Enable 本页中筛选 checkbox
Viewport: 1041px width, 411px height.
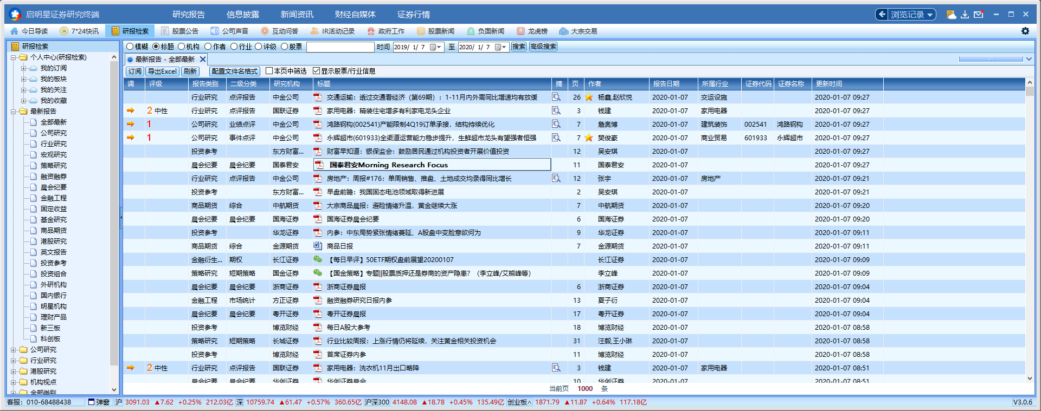(x=269, y=71)
